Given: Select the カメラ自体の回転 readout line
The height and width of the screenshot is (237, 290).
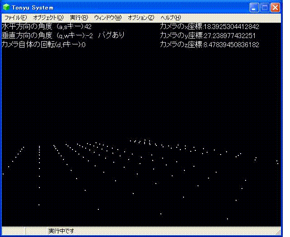Looking at the screenshot, I should point(44,44).
